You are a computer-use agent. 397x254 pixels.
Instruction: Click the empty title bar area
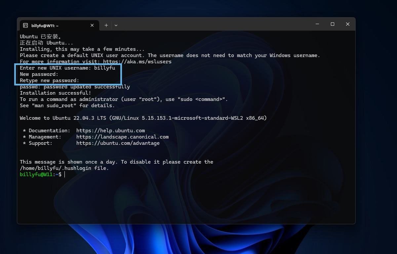click(x=215, y=25)
